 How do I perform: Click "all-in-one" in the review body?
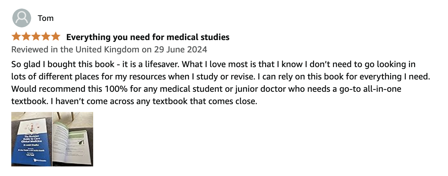(x=379, y=89)
